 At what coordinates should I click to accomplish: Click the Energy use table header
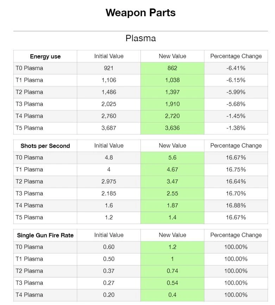[x=45, y=56]
